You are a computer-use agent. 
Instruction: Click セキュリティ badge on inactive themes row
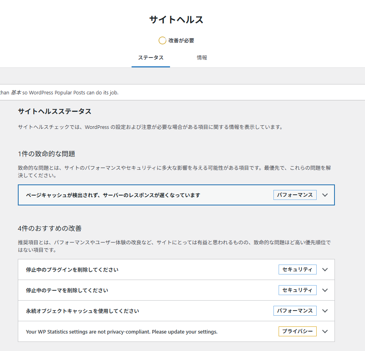(298, 290)
